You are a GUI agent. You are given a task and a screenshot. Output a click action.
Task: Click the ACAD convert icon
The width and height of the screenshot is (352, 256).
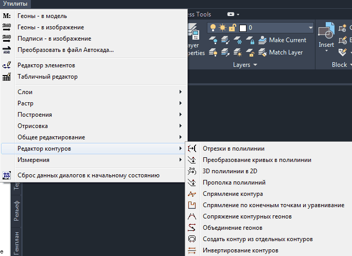coord(7,50)
